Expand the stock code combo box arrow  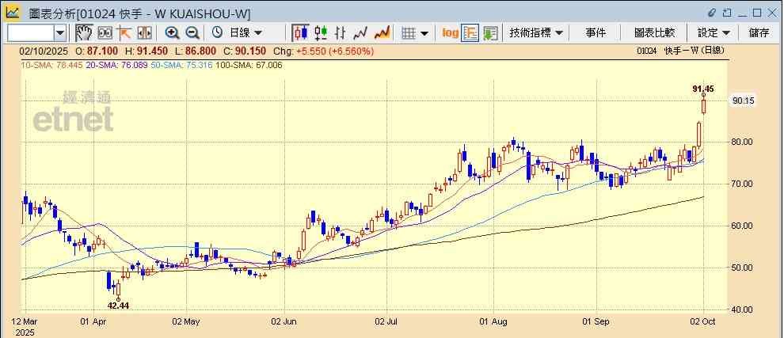pos(60,32)
